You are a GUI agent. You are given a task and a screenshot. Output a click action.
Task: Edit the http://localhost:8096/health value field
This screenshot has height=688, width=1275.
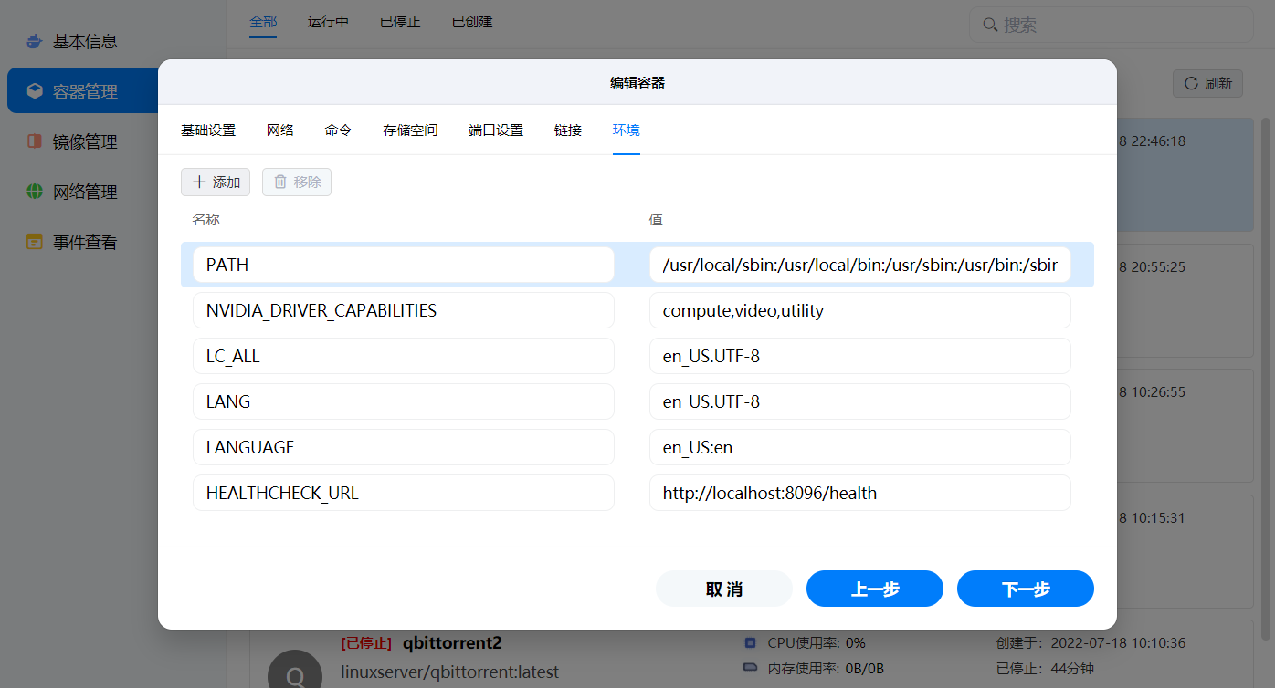pos(860,493)
